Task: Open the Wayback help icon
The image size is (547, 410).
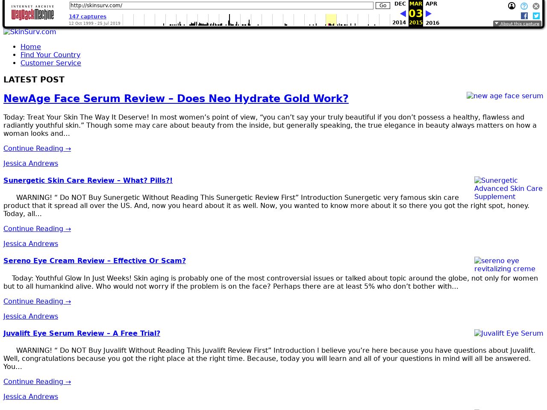Action: (524, 6)
